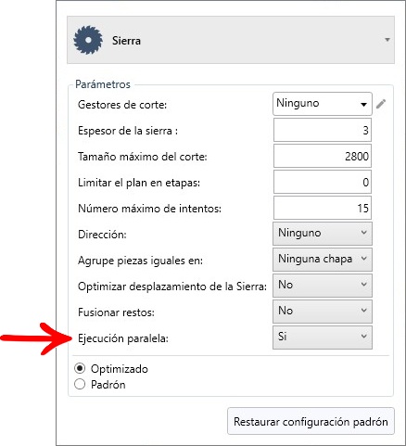Click the chevron arrow on the Ejecución paralela combo box
406x446 pixels.
tap(364, 337)
